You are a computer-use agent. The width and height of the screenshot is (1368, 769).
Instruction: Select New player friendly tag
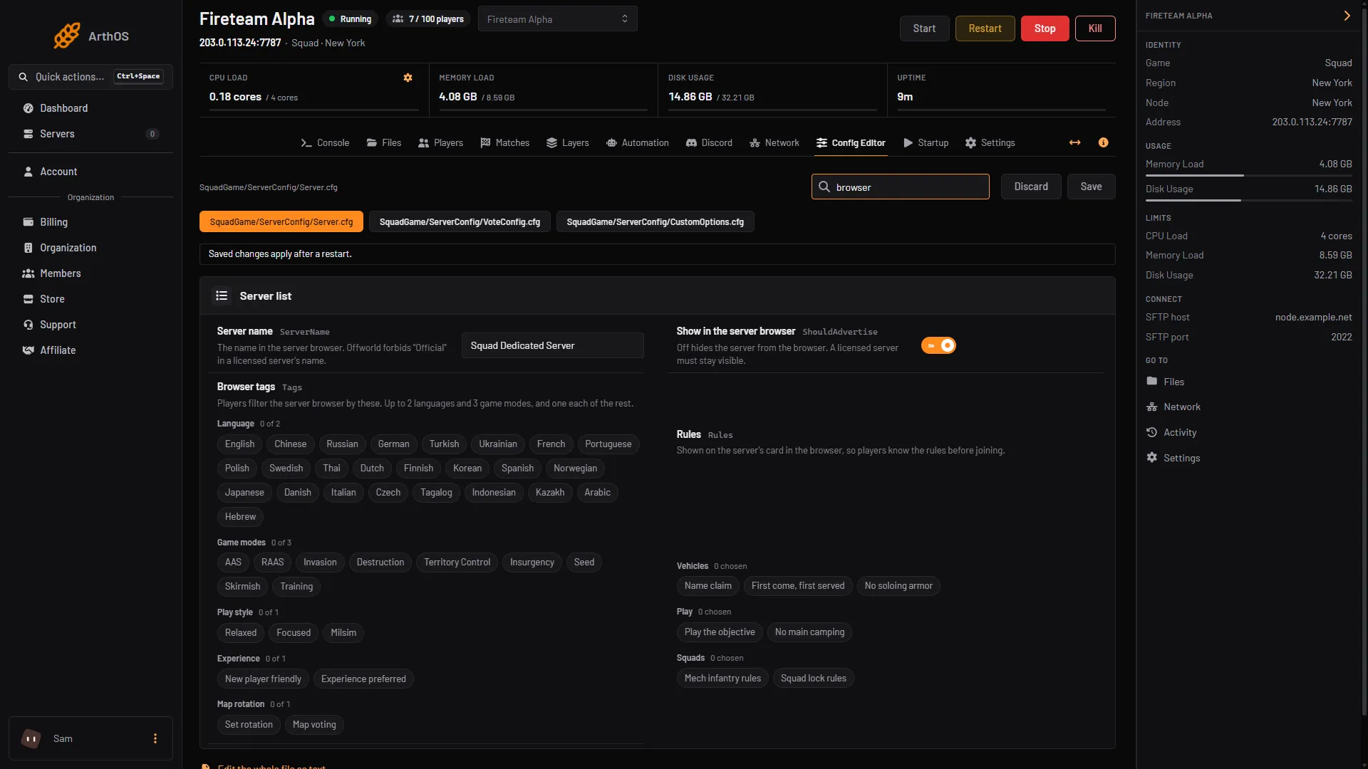click(x=263, y=679)
